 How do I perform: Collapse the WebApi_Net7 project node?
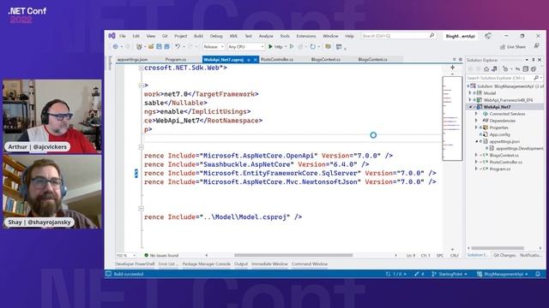click(x=470, y=107)
